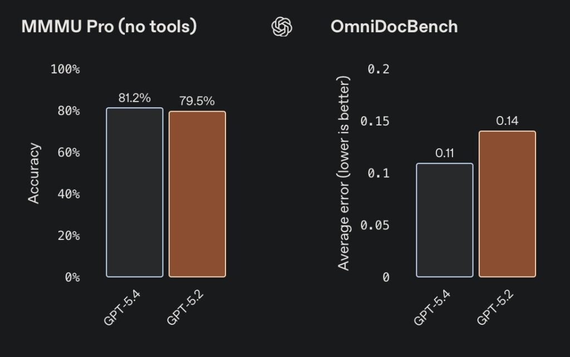Image resolution: width=570 pixels, height=357 pixels.
Task: Click the Accuracy axis label
Action: 34,173
